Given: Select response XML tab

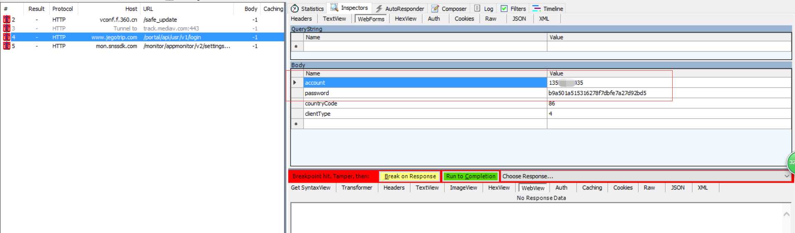Looking at the screenshot, I should tap(703, 188).
